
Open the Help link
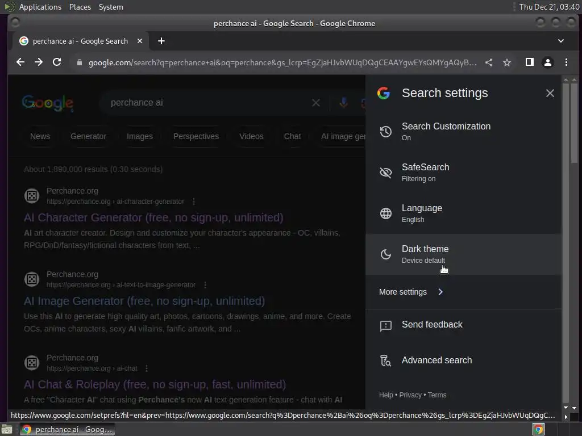click(386, 395)
